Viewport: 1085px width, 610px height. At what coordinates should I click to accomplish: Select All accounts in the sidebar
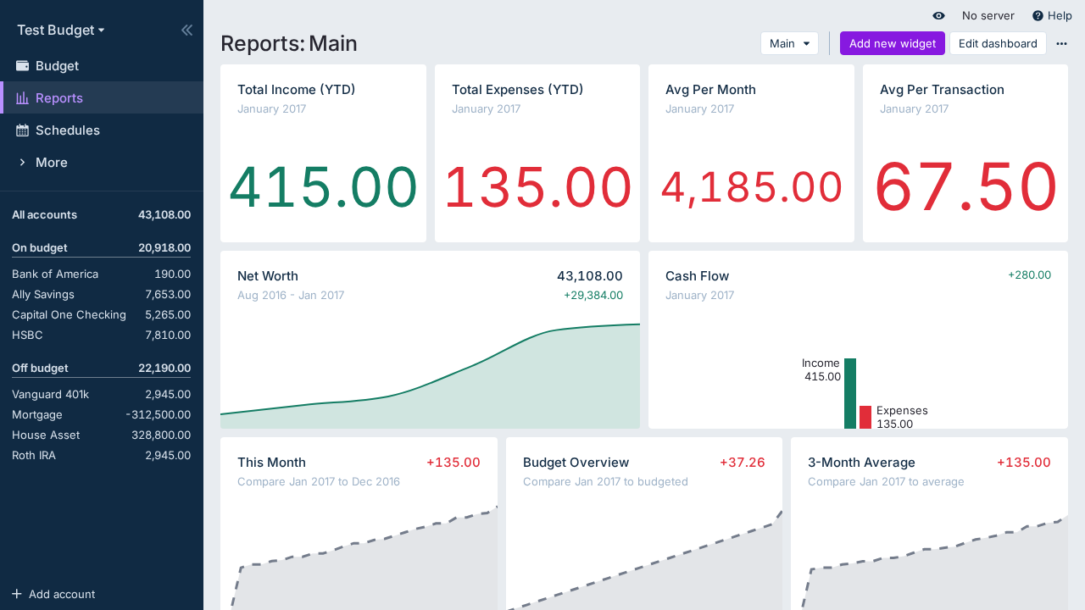pyautogui.click(x=42, y=214)
